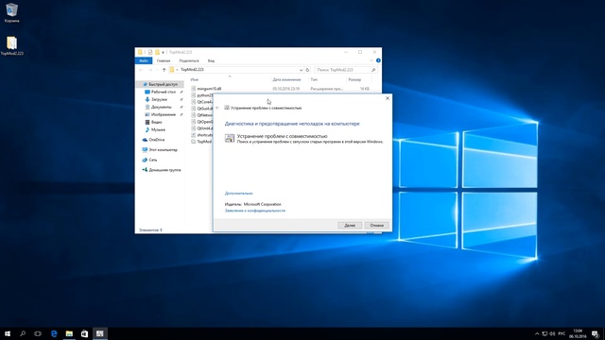Show hidden tray icons chevron
This screenshot has height=340, width=605.
coord(537,333)
